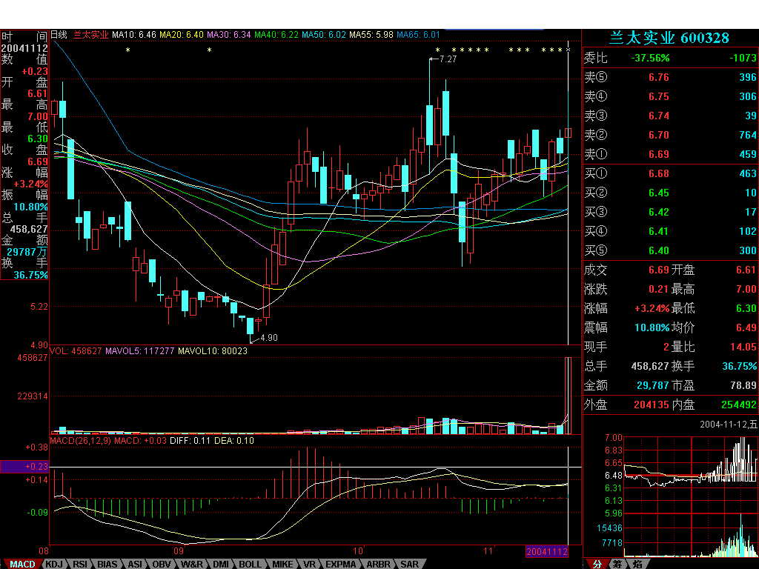Click the 市盈 value 78.89
This screenshot has height=569, width=759.
(x=743, y=385)
